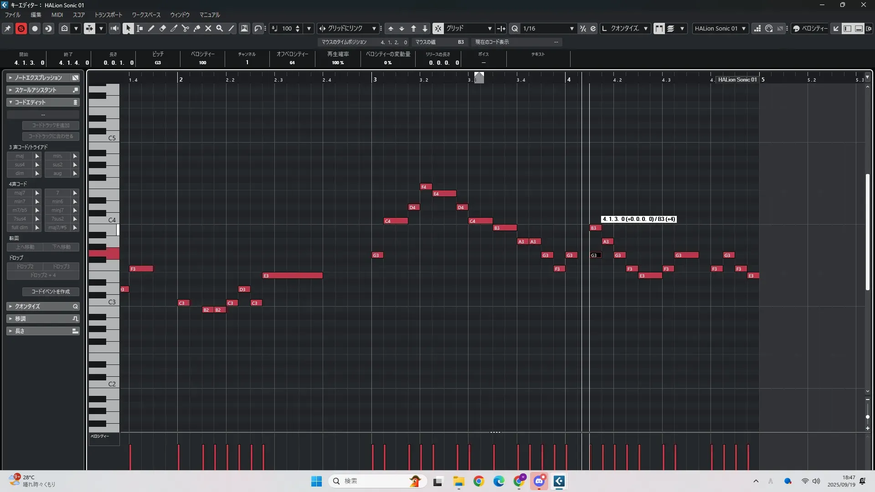The height and width of the screenshot is (492, 875).
Task: Click the maj chord type button
Action: pos(20,156)
